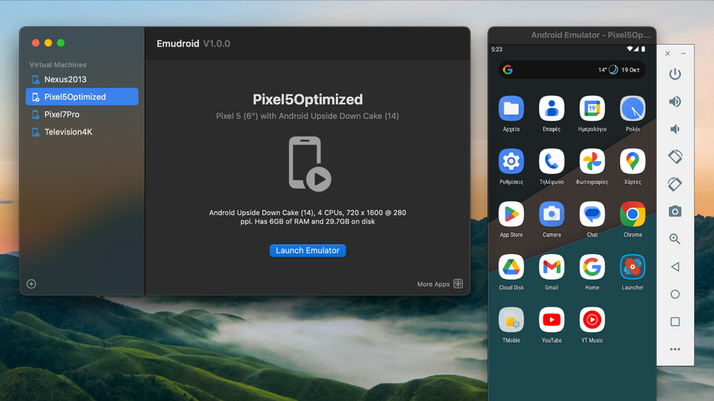Click the yellow minimize button of Emudroid window
This screenshot has height=401, width=714.
click(48, 43)
